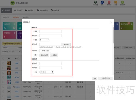Viewport: 136px width, 100px height.
Task: Go back via 会员管理 arrow button
Action: [x=6, y=10]
